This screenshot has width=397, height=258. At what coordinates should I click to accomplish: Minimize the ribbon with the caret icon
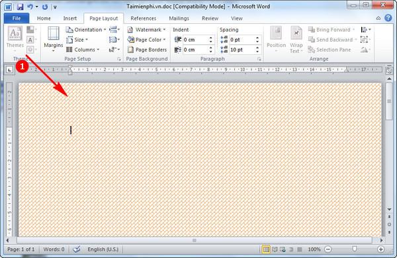(x=378, y=18)
